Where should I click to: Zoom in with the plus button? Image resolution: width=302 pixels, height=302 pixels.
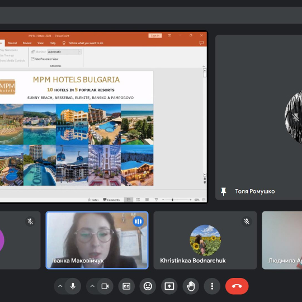coord(191,200)
